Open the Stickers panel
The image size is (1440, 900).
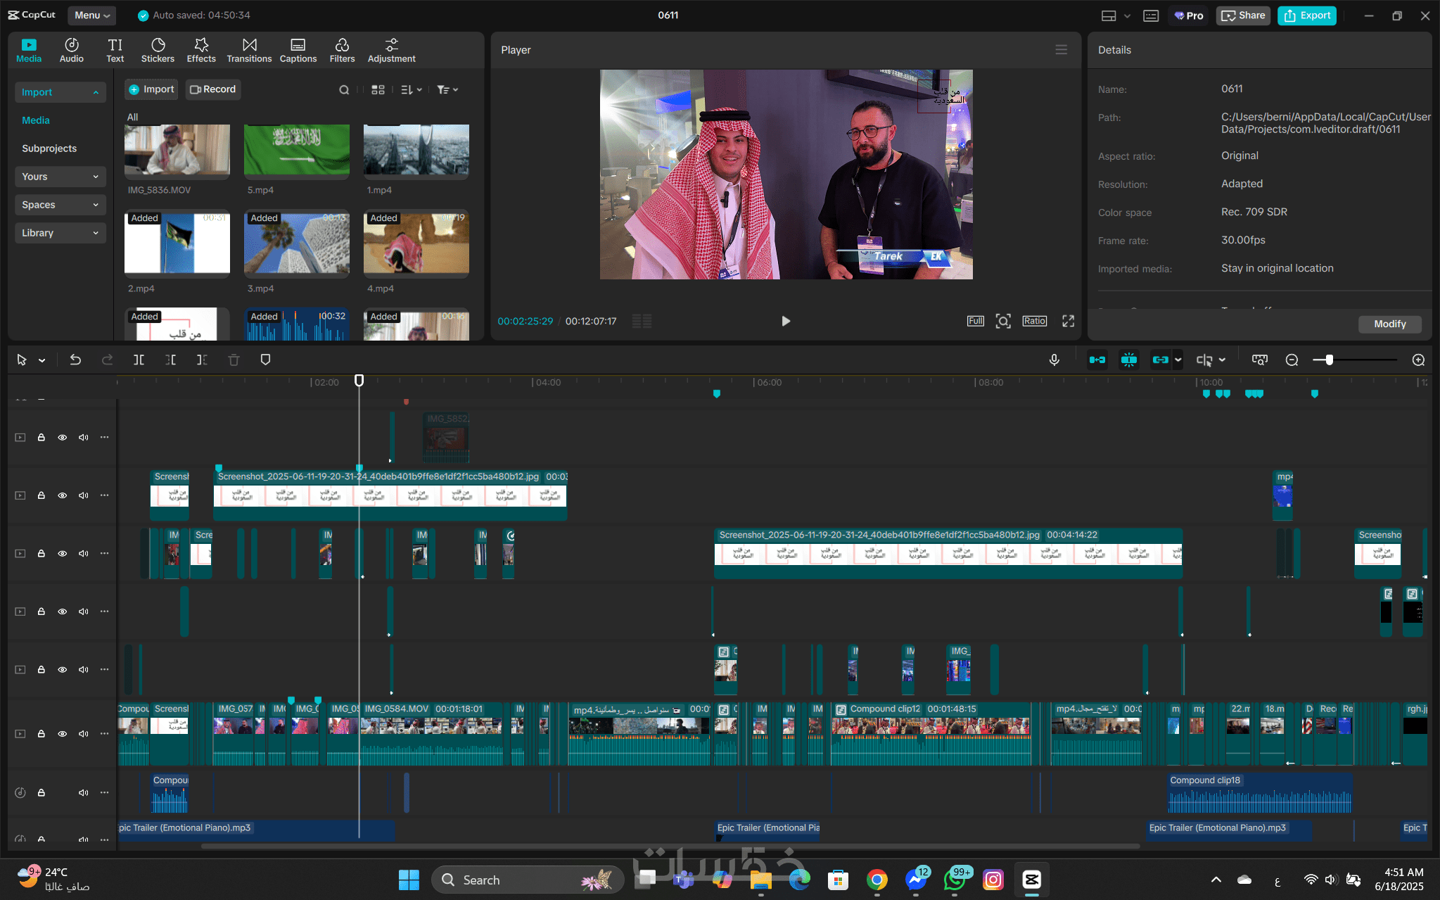coord(158,50)
